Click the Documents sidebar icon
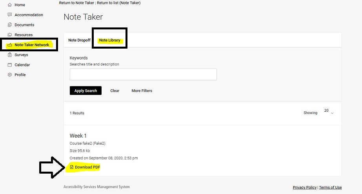 (10, 25)
